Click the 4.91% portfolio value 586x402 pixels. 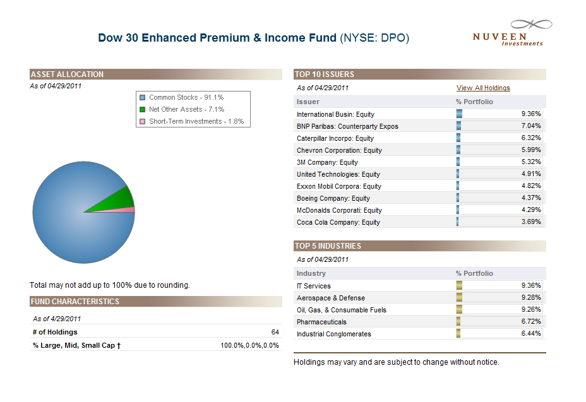(x=531, y=174)
